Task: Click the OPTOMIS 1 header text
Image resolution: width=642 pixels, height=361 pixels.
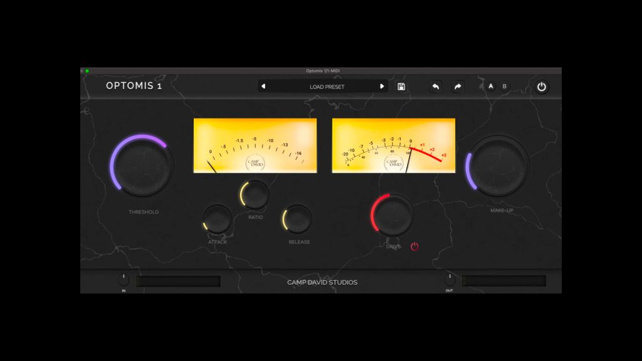Action: click(134, 86)
